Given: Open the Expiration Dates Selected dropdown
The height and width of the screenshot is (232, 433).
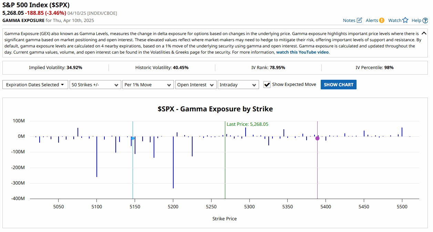Looking at the screenshot, I should (35, 85).
